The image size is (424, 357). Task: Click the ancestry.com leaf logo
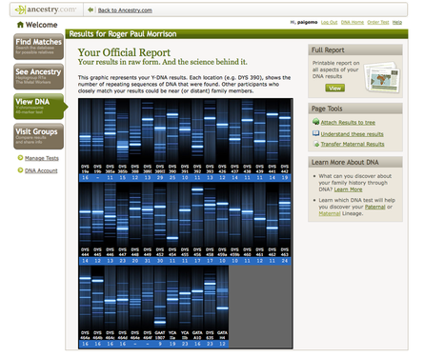pyautogui.click(x=20, y=10)
